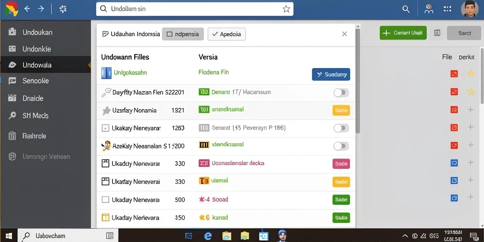484x242 pixels.
Task: Select Undowala in the left sidebar
Action: tap(46, 65)
